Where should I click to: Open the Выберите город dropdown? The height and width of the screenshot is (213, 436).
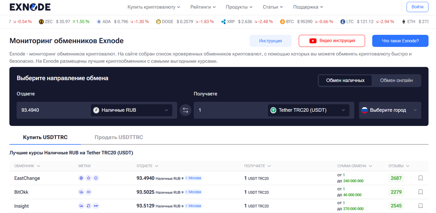coord(390,110)
